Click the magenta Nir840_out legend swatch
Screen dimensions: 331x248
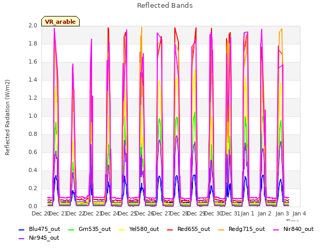click(276, 229)
